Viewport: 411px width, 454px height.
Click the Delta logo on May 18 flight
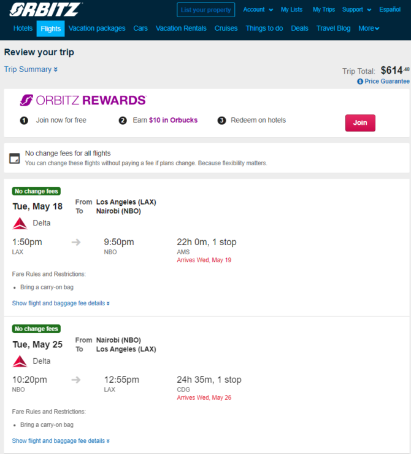(x=20, y=223)
